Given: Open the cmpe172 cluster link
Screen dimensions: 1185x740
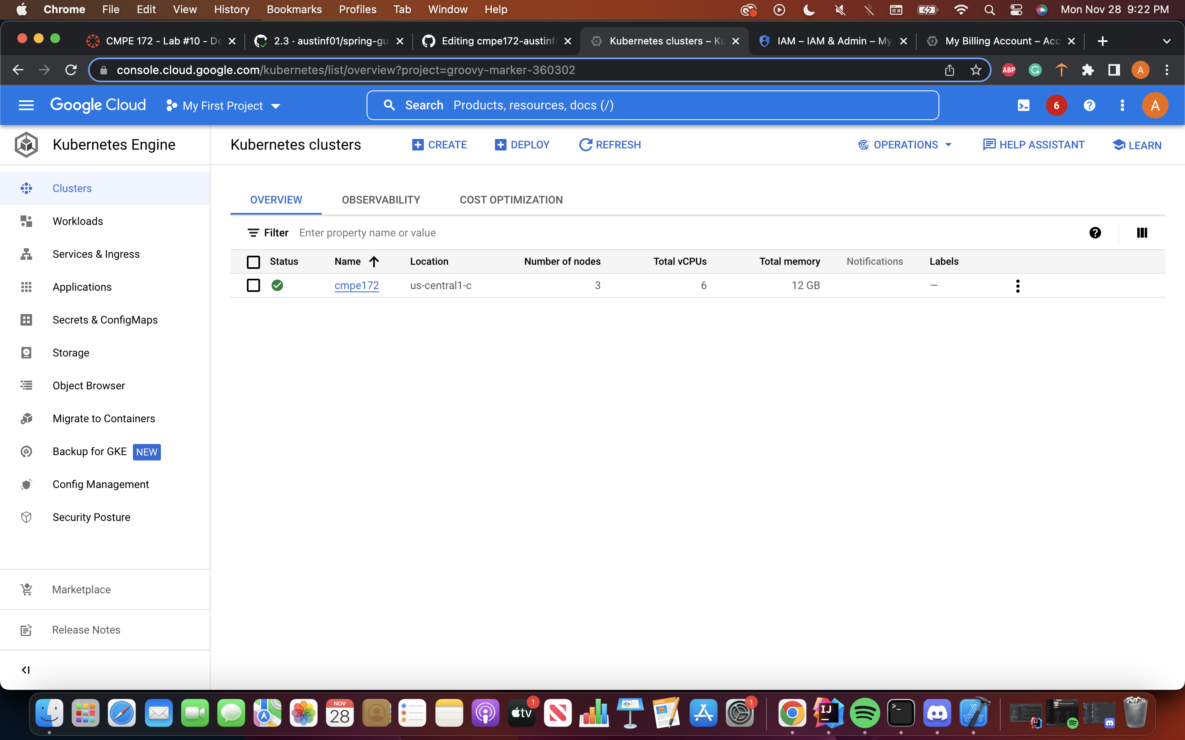Looking at the screenshot, I should pyautogui.click(x=356, y=285).
